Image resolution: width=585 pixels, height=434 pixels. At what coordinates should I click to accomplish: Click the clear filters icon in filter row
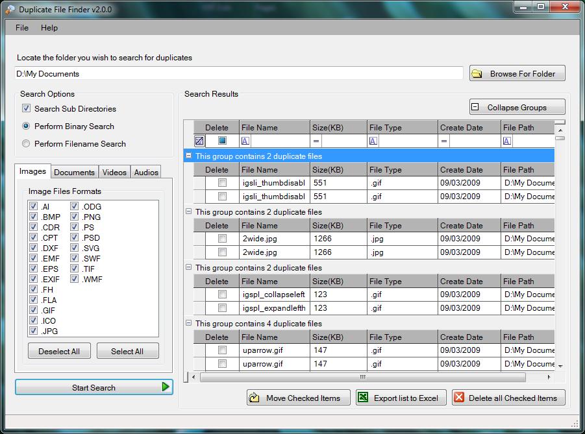coord(199,141)
